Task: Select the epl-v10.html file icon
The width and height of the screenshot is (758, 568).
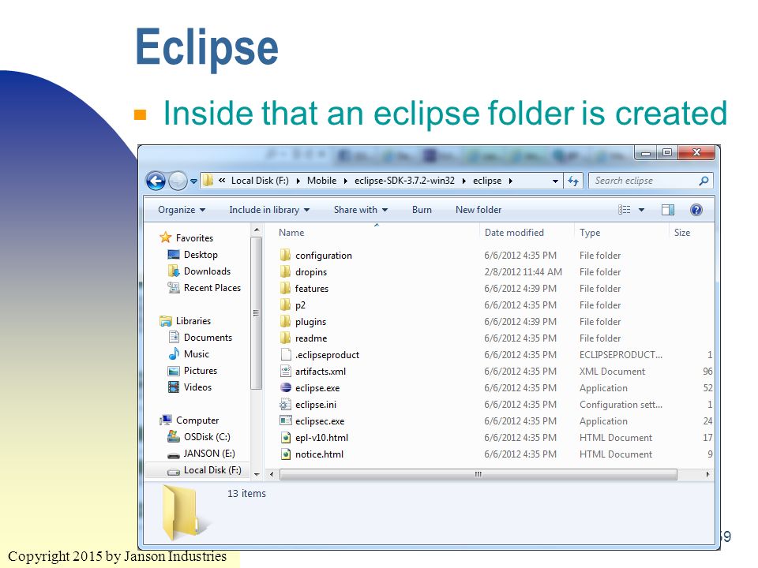Action: click(x=286, y=437)
